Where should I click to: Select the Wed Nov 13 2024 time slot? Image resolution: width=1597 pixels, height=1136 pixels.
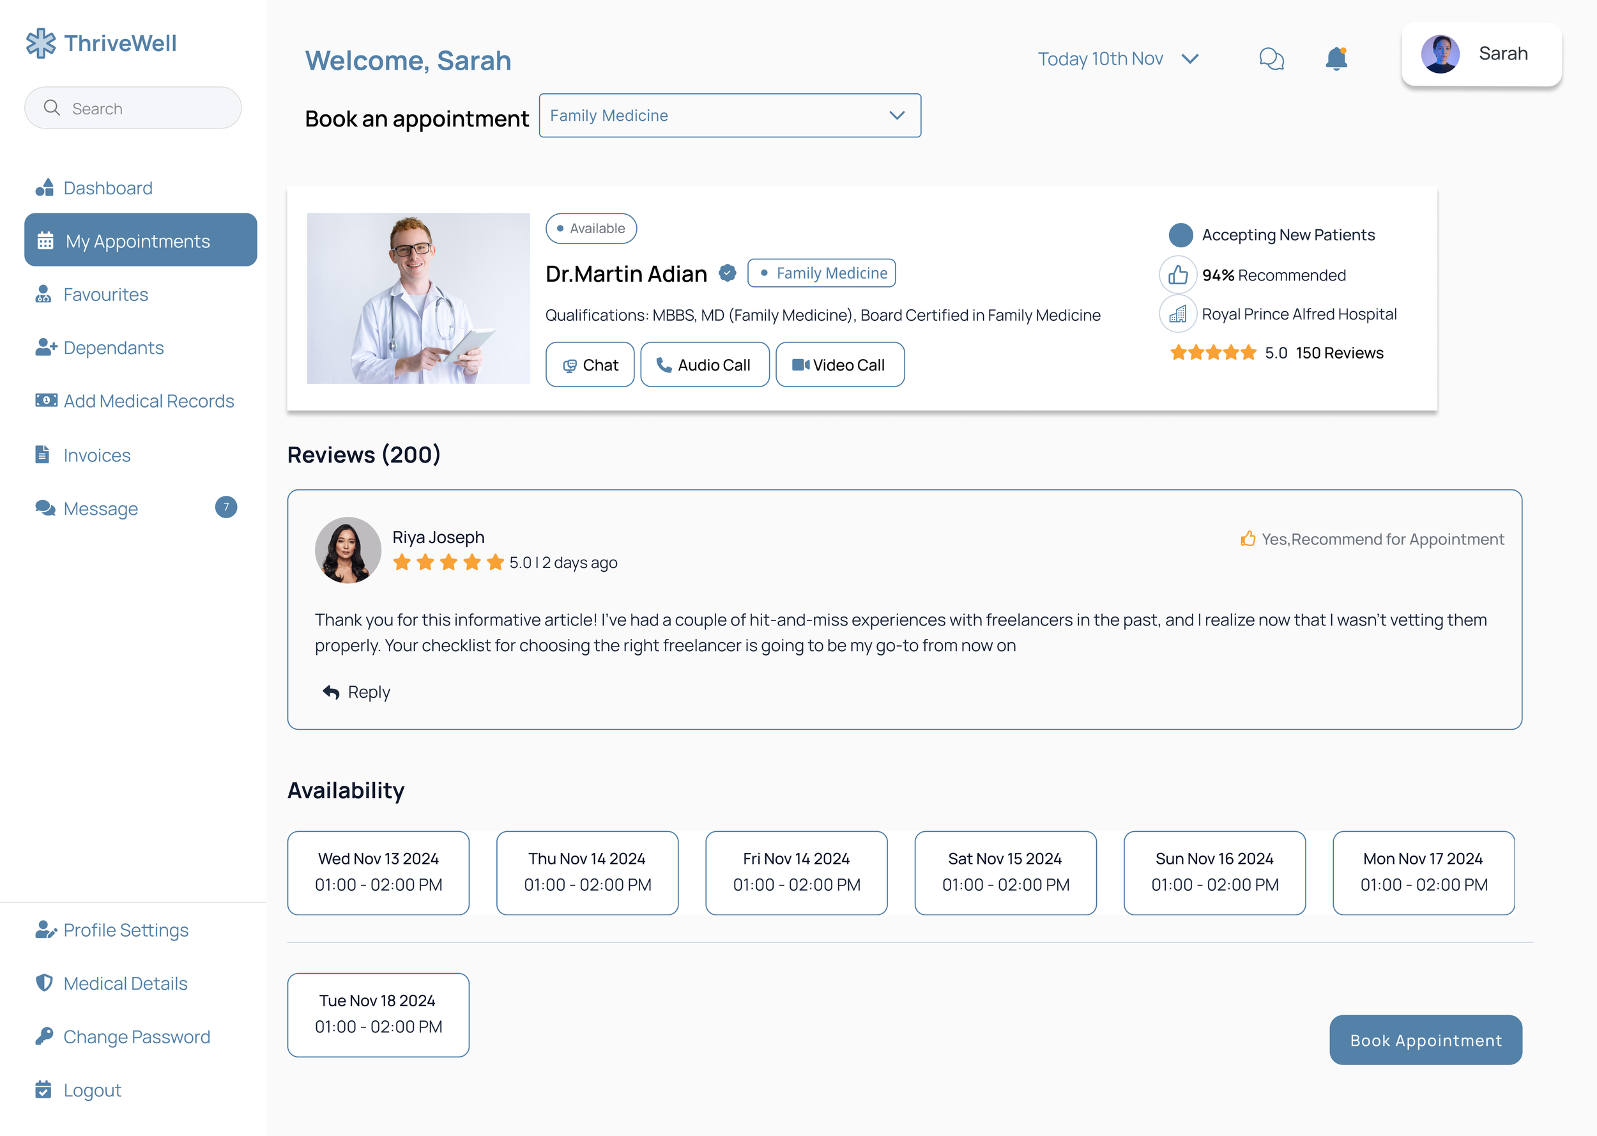pyautogui.click(x=378, y=872)
